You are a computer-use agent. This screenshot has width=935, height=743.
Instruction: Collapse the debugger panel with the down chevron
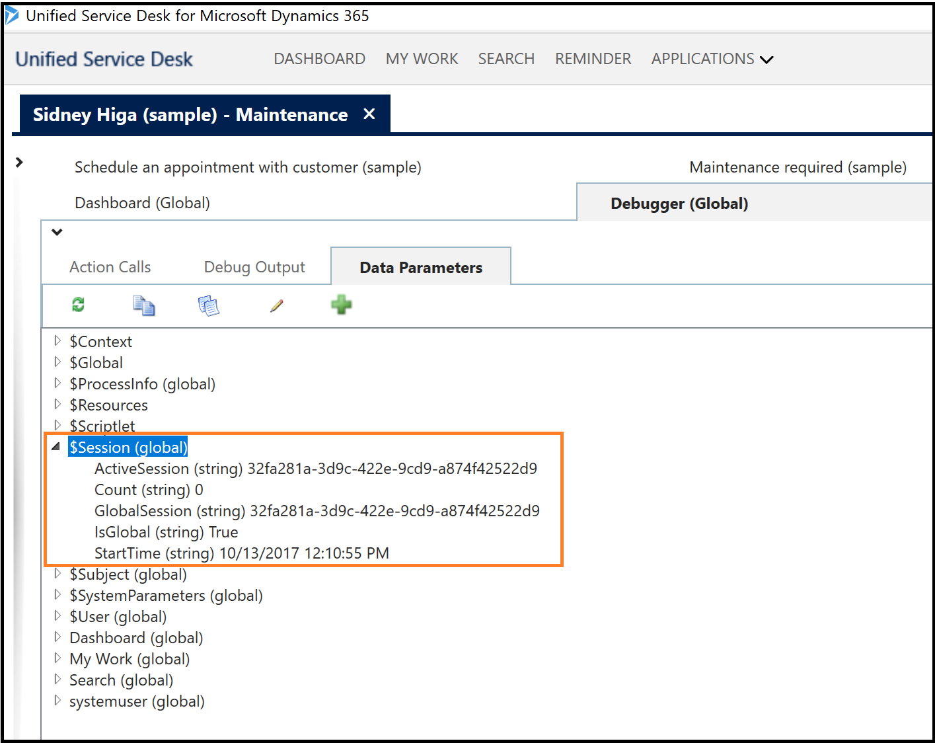(57, 232)
